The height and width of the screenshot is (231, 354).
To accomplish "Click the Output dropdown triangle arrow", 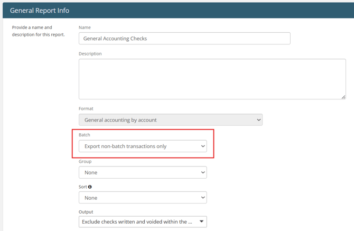I will coord(202,221).
